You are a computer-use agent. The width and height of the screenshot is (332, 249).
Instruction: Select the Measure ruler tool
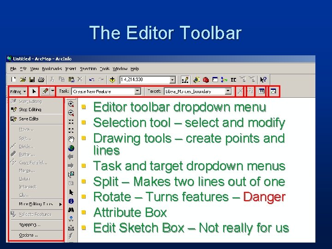click(x=71, y=228)
